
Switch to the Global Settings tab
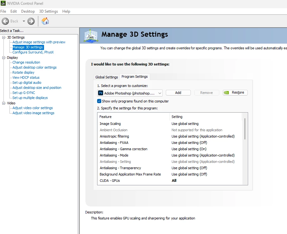pyautogui.click(x=107, y=77)
